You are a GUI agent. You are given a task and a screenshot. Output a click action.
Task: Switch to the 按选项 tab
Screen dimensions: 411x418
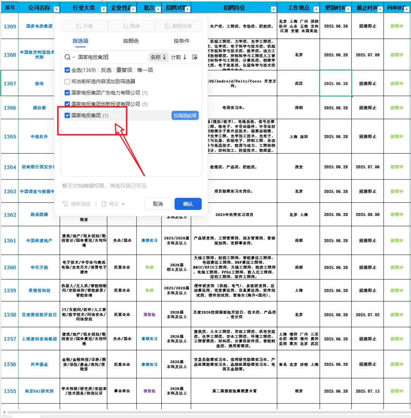pos(80,41)
